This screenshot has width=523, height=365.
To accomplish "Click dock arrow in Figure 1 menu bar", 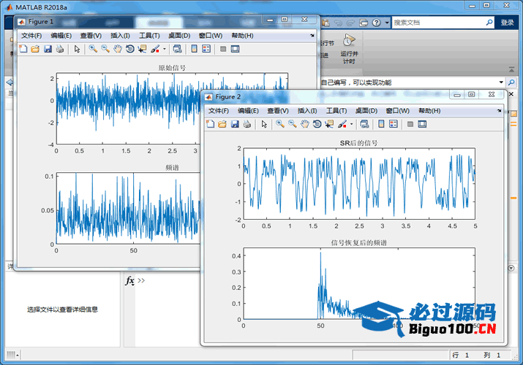I will 312,35.
